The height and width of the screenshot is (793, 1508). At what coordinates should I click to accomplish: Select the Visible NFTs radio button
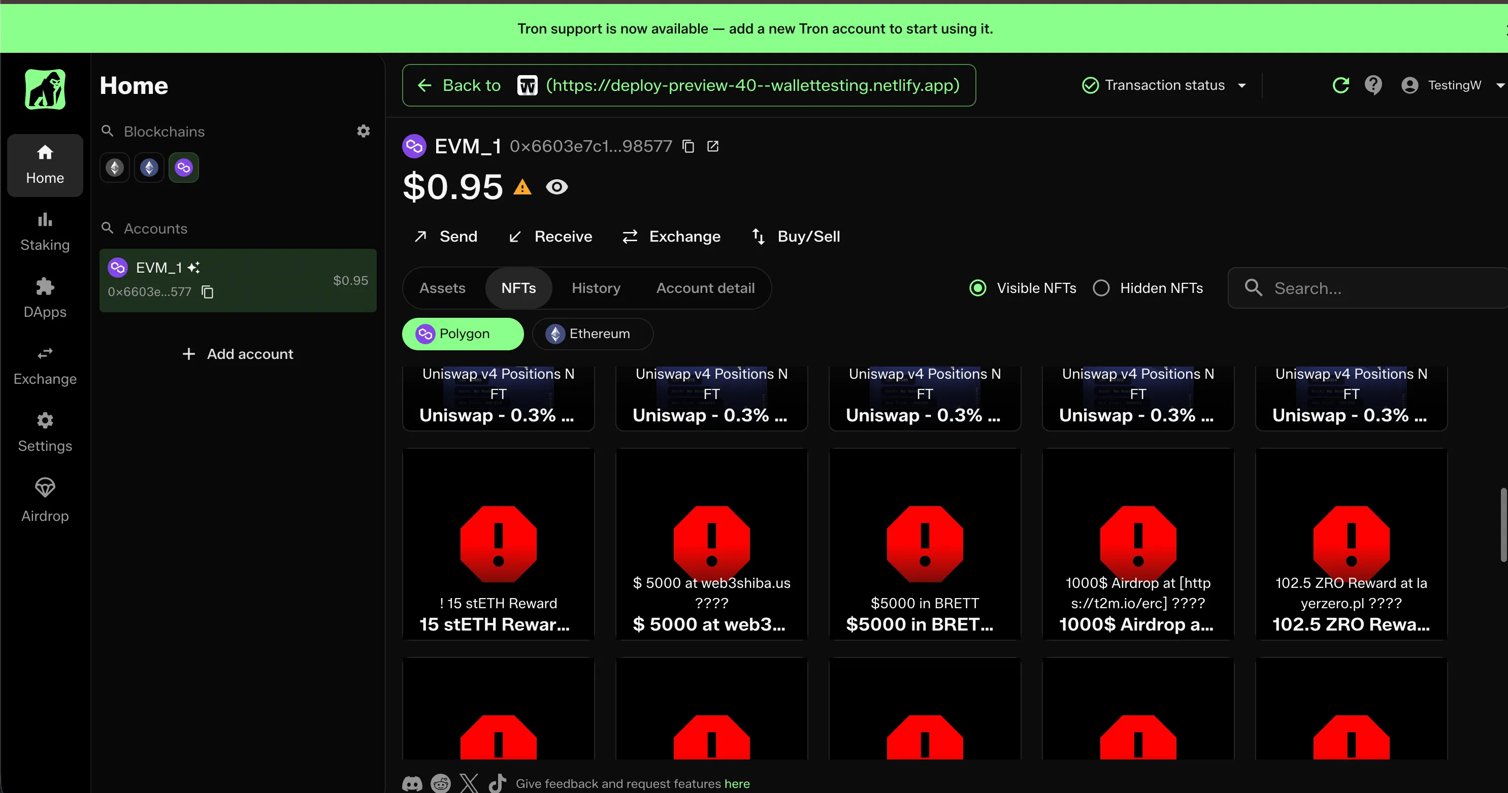(x=977, y=288)
